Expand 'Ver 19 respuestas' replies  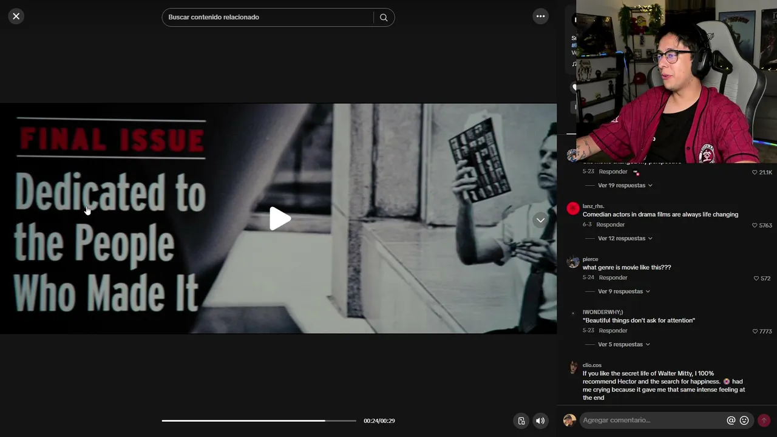point(625,185)
